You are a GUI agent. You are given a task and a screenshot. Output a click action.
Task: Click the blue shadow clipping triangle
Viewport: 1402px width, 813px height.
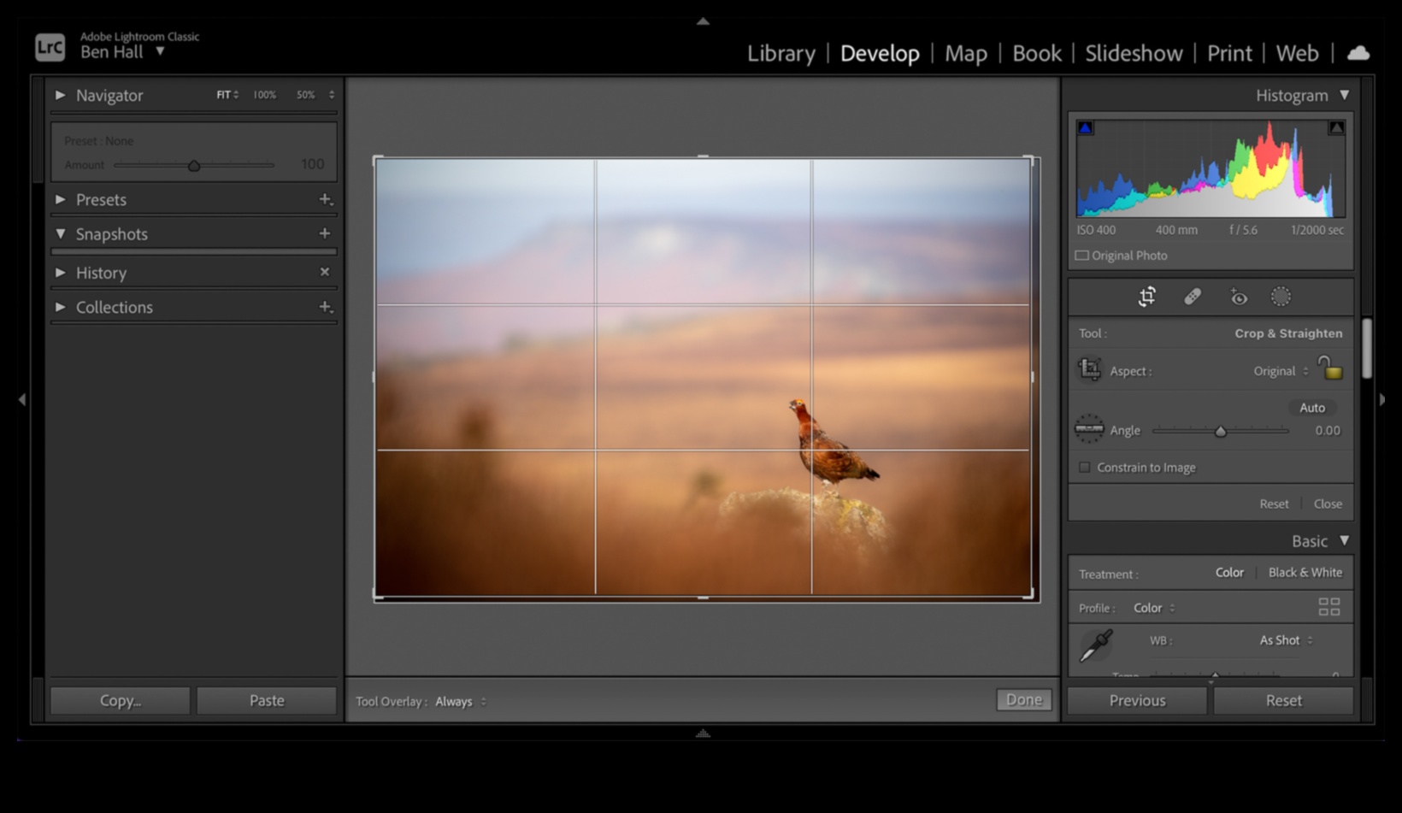(x=1084, y=127)
